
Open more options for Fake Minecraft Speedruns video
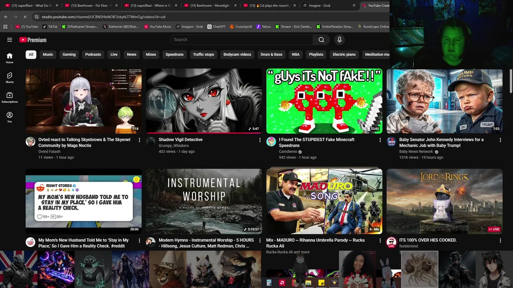[380, 140]
